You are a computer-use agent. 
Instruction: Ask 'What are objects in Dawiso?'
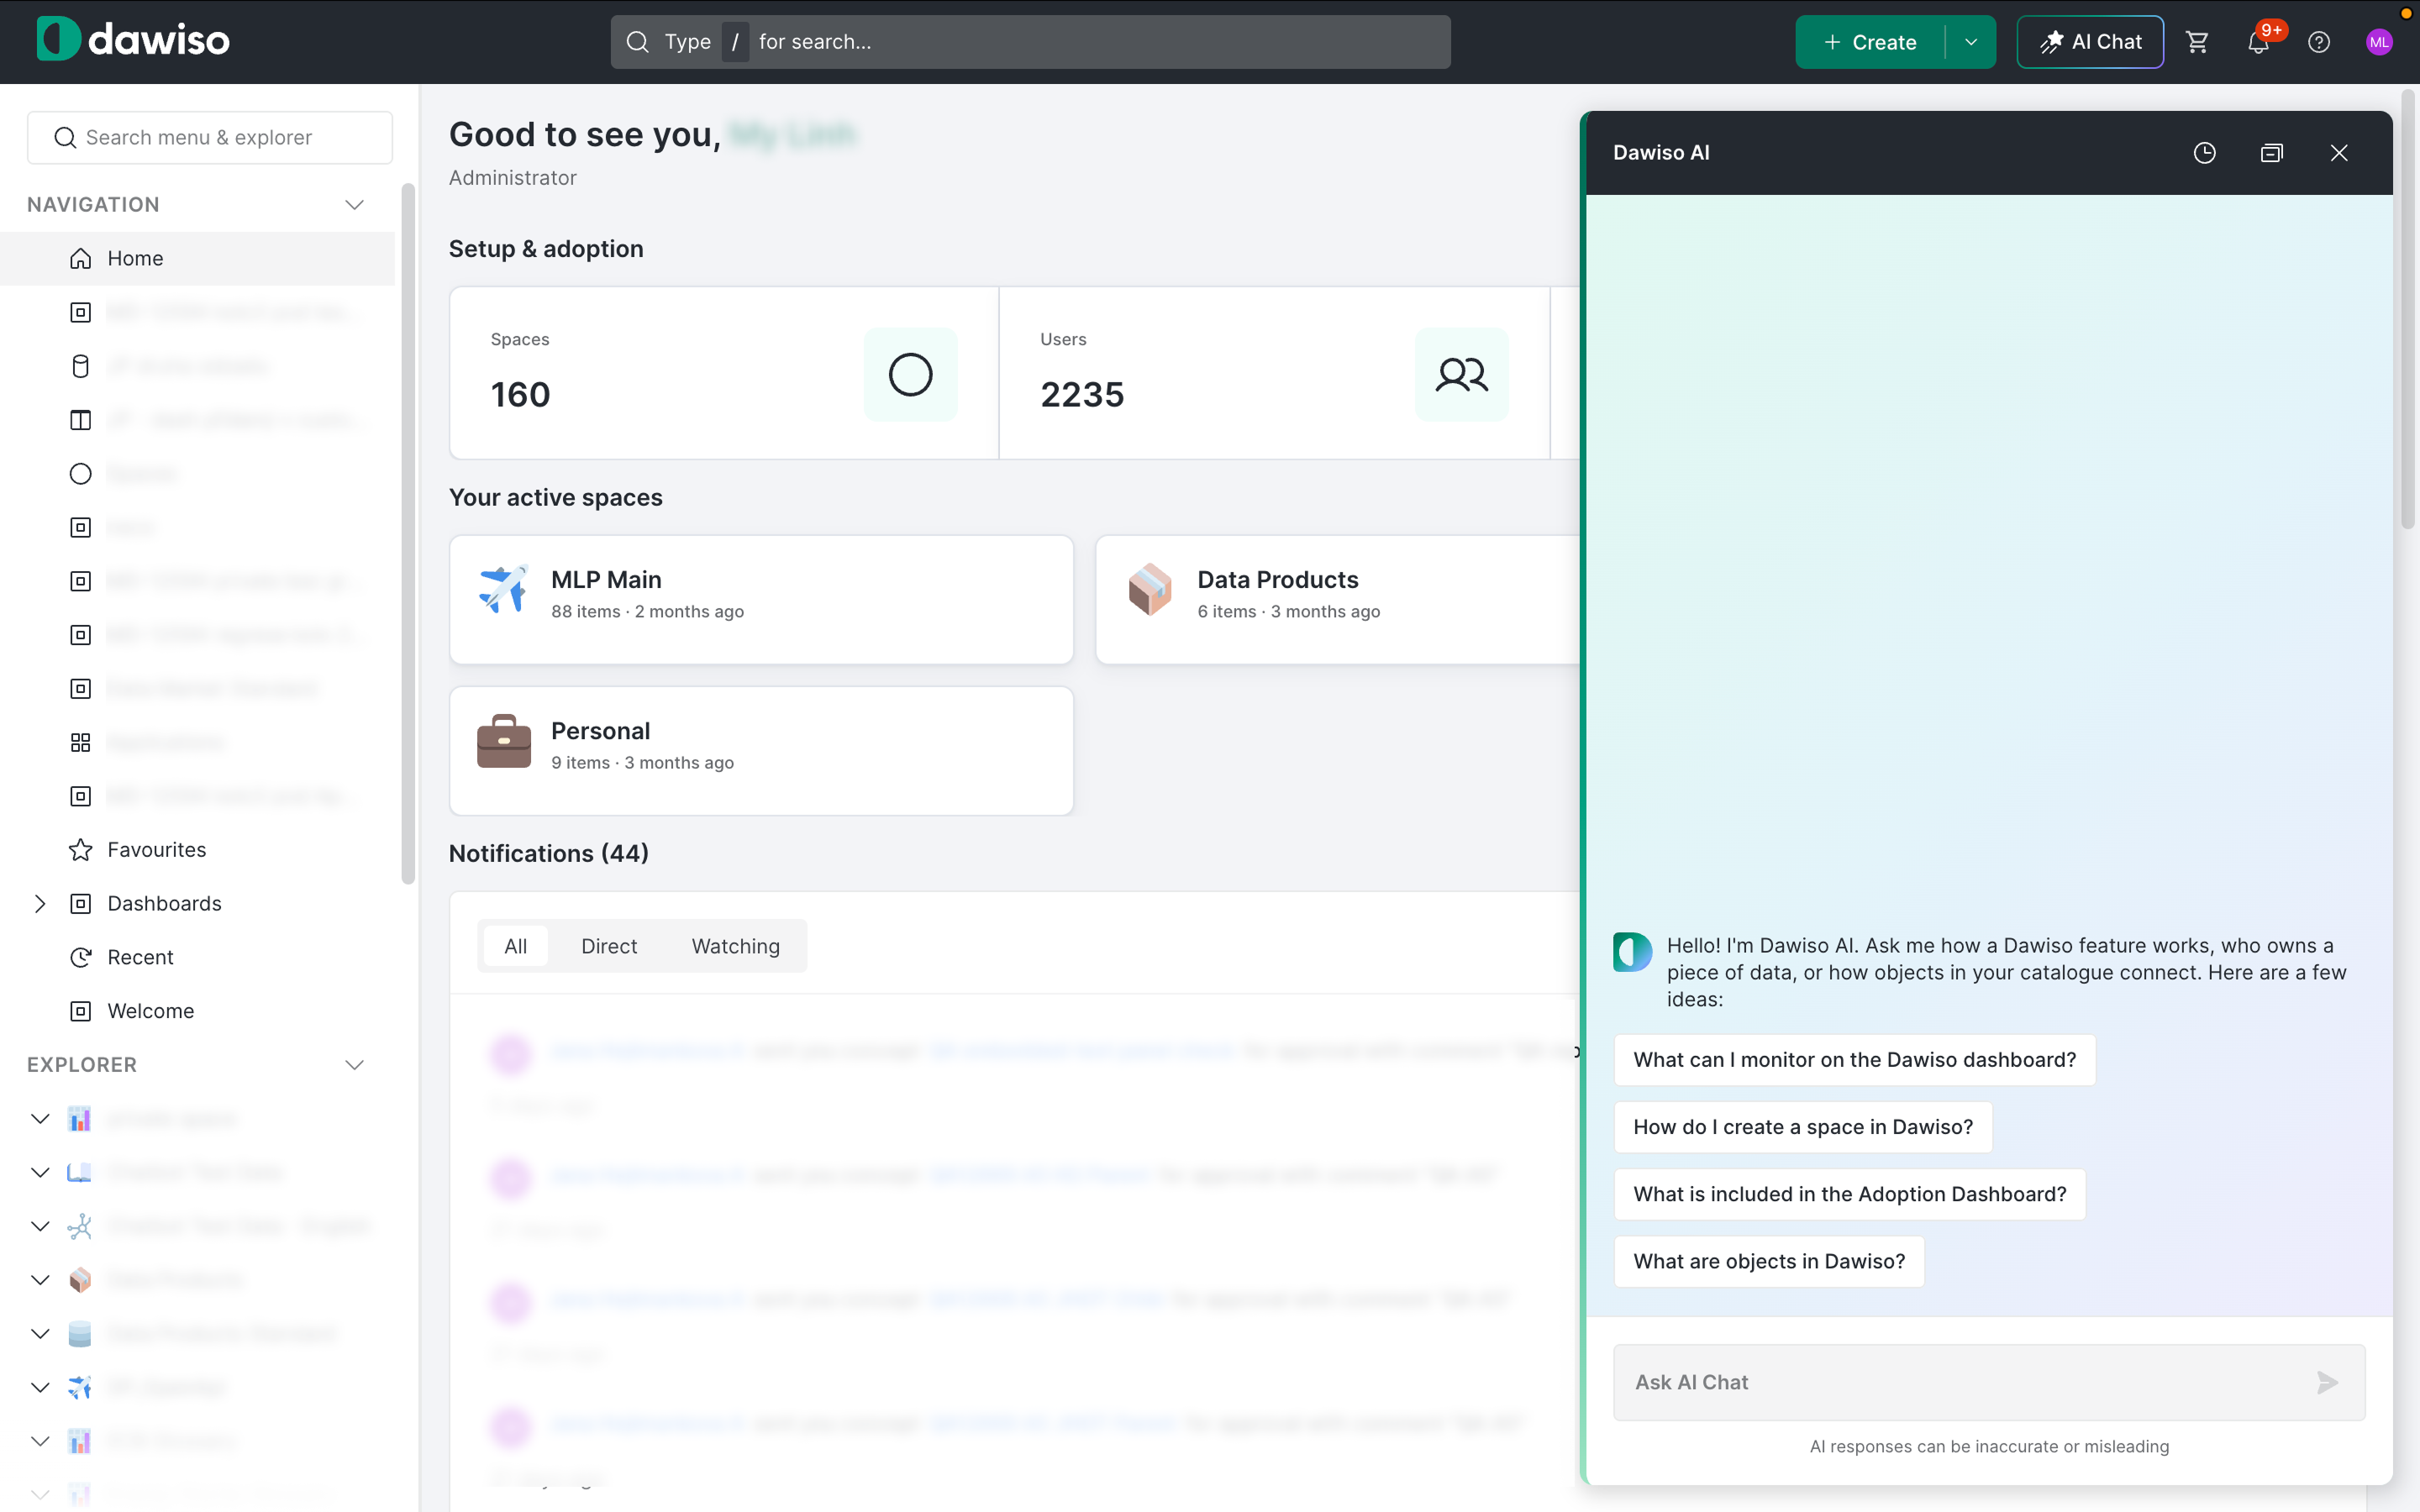1769,1261
